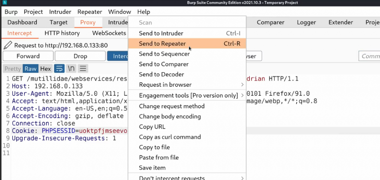Screen dimensions: 380x180
Task: Open the editor hamburger options icon
Action: pos(83,69)
